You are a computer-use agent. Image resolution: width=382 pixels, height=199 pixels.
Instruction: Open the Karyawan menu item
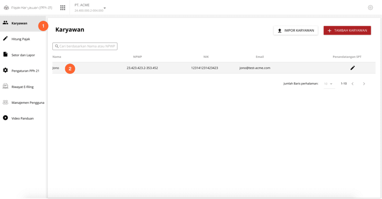pyautogui.click(x=23, y=24)
